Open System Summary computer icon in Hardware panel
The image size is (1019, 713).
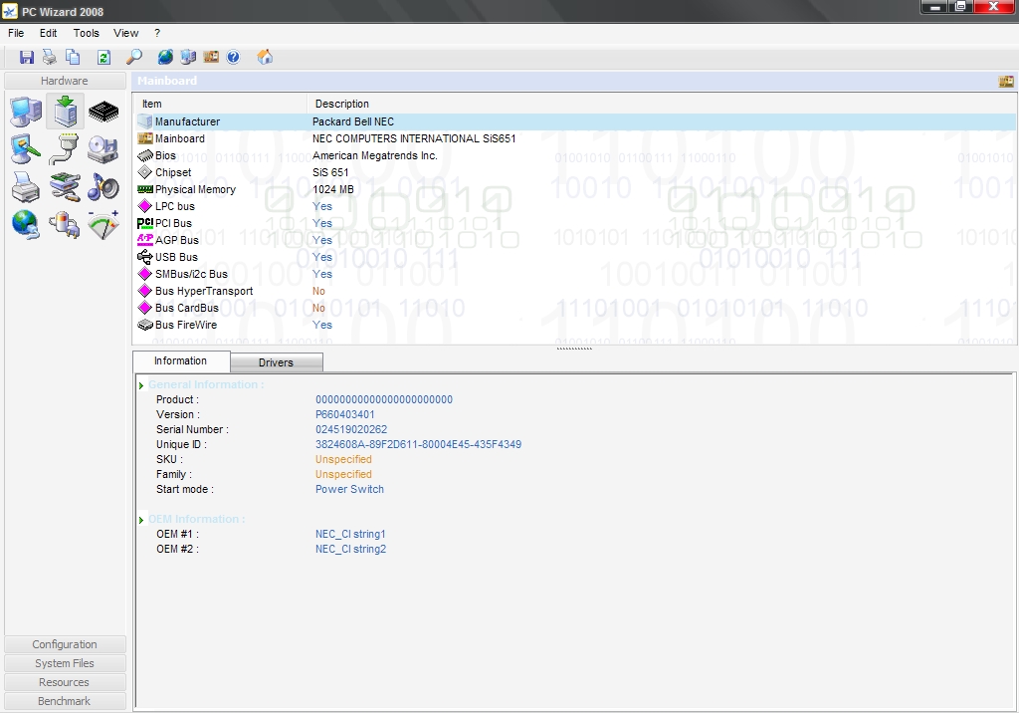pyautogui.click(x=26, y=112)
